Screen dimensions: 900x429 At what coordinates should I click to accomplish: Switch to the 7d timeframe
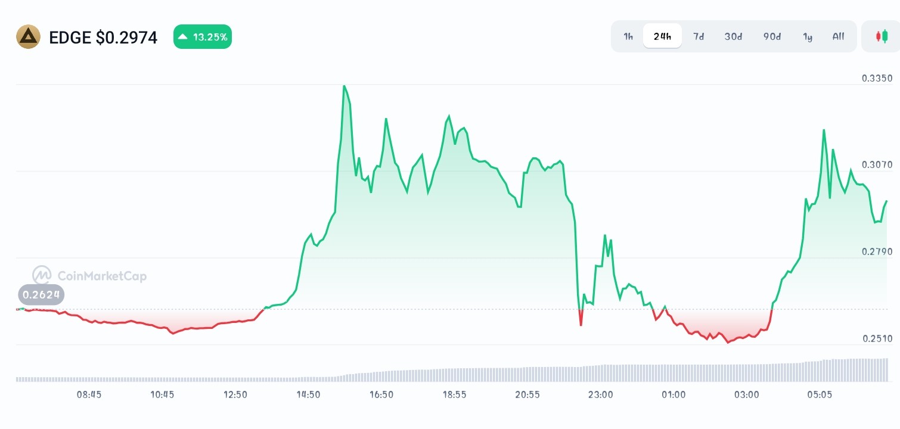click(699, 36)
